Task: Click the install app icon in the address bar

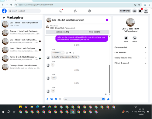Action: pos(135,5)
